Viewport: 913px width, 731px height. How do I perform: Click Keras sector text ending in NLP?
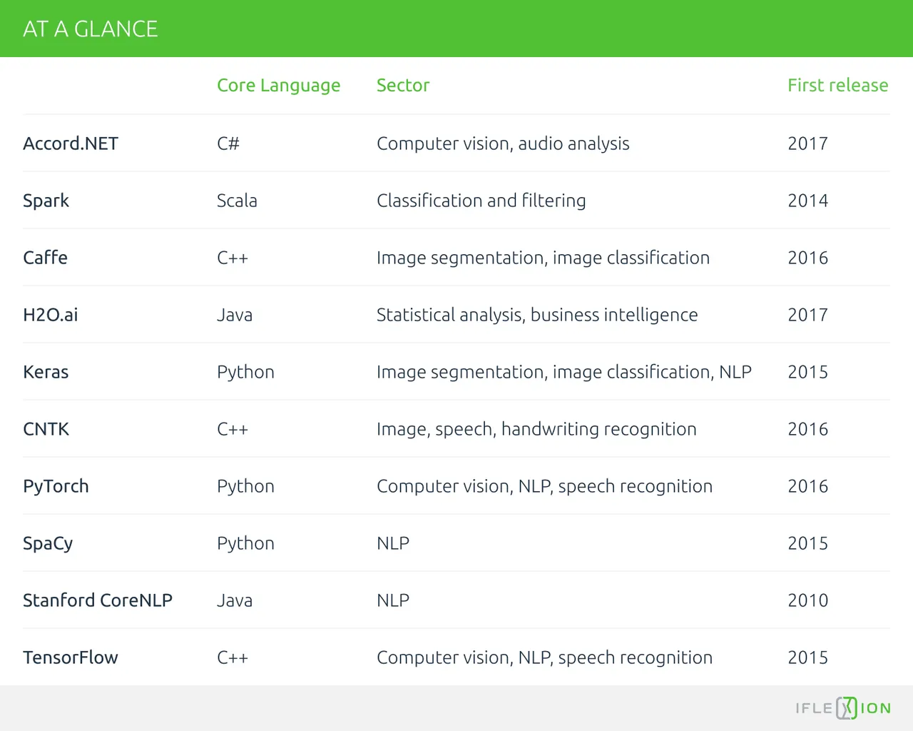click(564, 373)
